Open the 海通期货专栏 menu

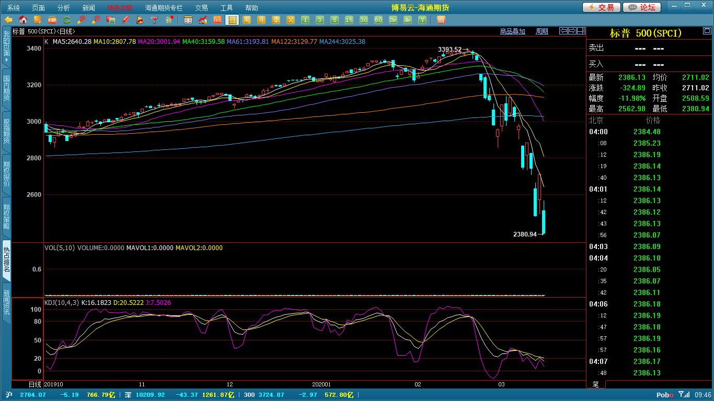click(164, 8)
